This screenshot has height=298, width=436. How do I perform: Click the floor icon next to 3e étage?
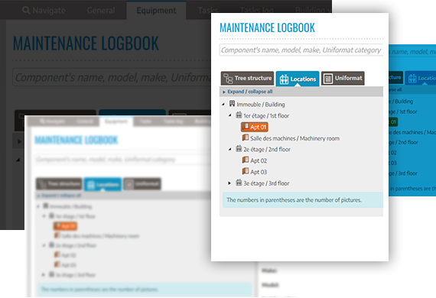tap(239, 183)
